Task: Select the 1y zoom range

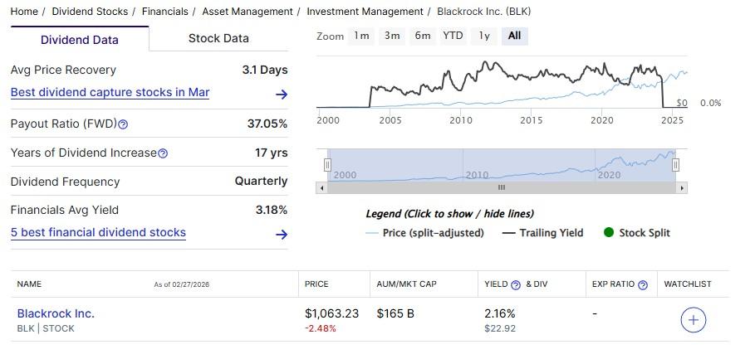Action: (x=484, y=36)
